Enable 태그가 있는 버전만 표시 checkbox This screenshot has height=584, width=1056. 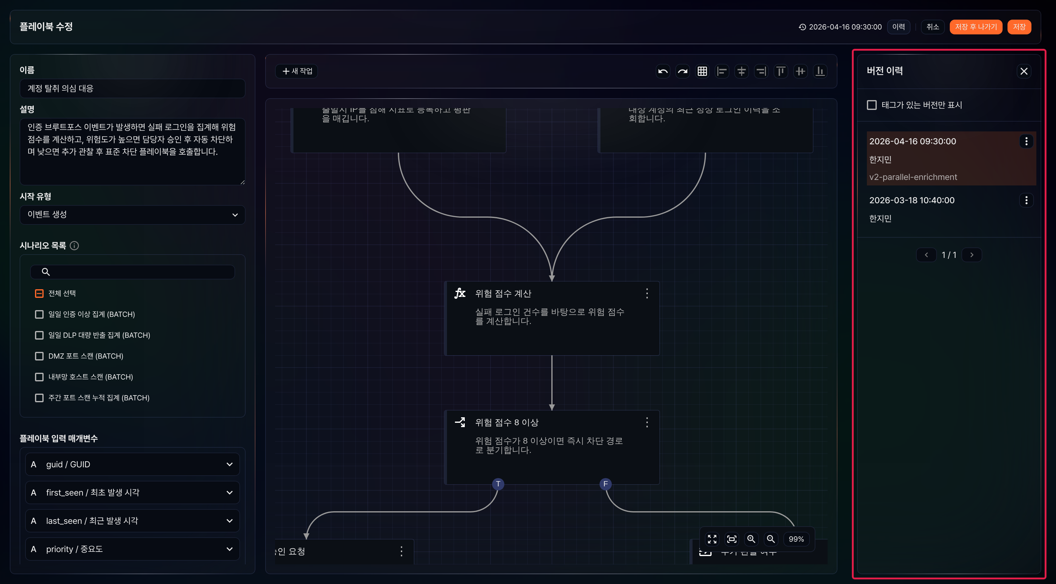click(x=872, y=105)
